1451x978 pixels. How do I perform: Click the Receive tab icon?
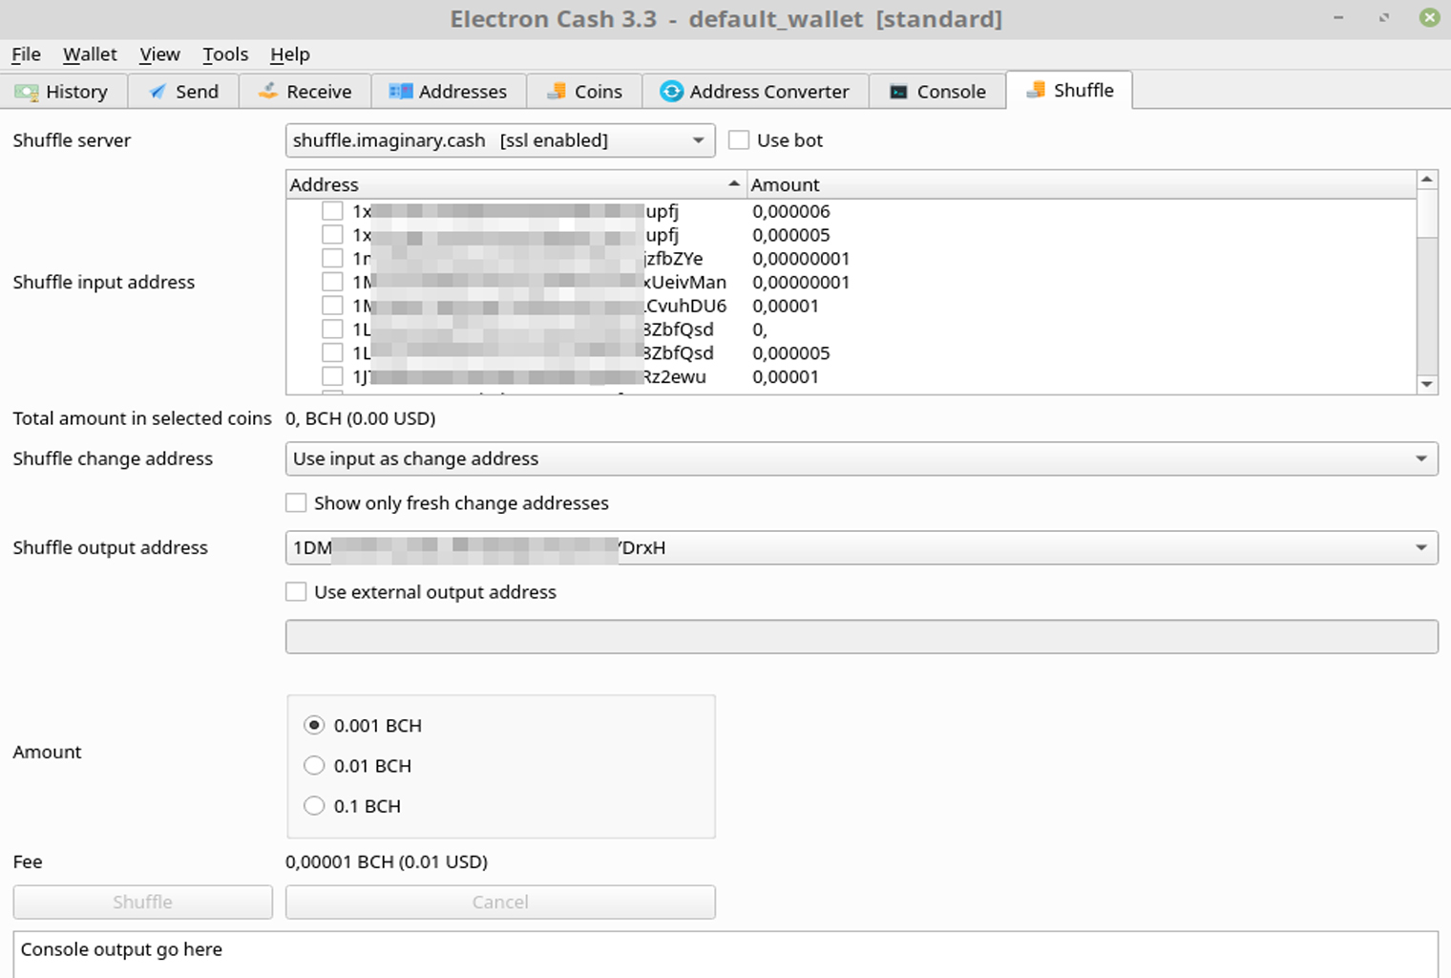(x=267, y=91)
